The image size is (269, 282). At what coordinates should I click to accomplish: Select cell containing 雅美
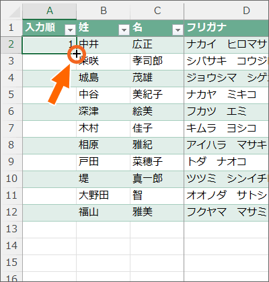coord(157,213)
